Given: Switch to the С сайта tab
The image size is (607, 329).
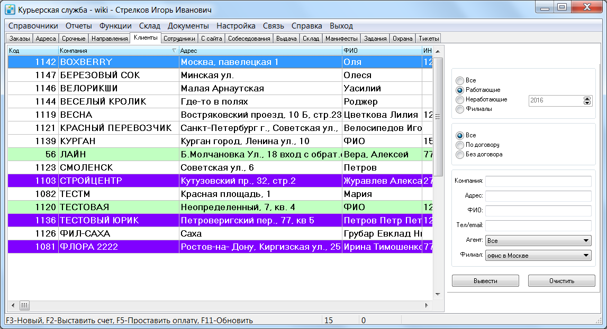Looking at the screenshot, I should (x=211, y=39).
